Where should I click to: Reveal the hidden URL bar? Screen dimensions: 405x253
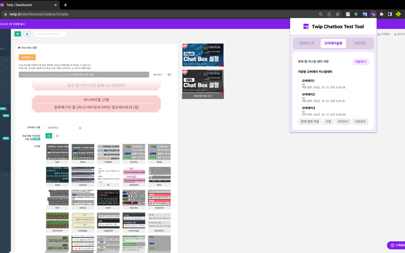84,75
